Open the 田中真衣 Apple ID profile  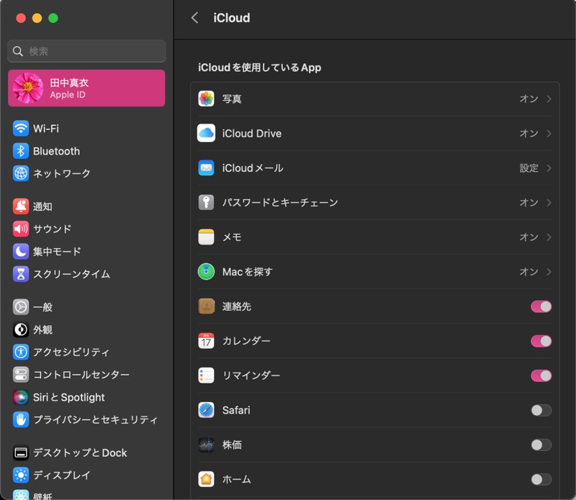pyautogui.click(x=86, y=86)
